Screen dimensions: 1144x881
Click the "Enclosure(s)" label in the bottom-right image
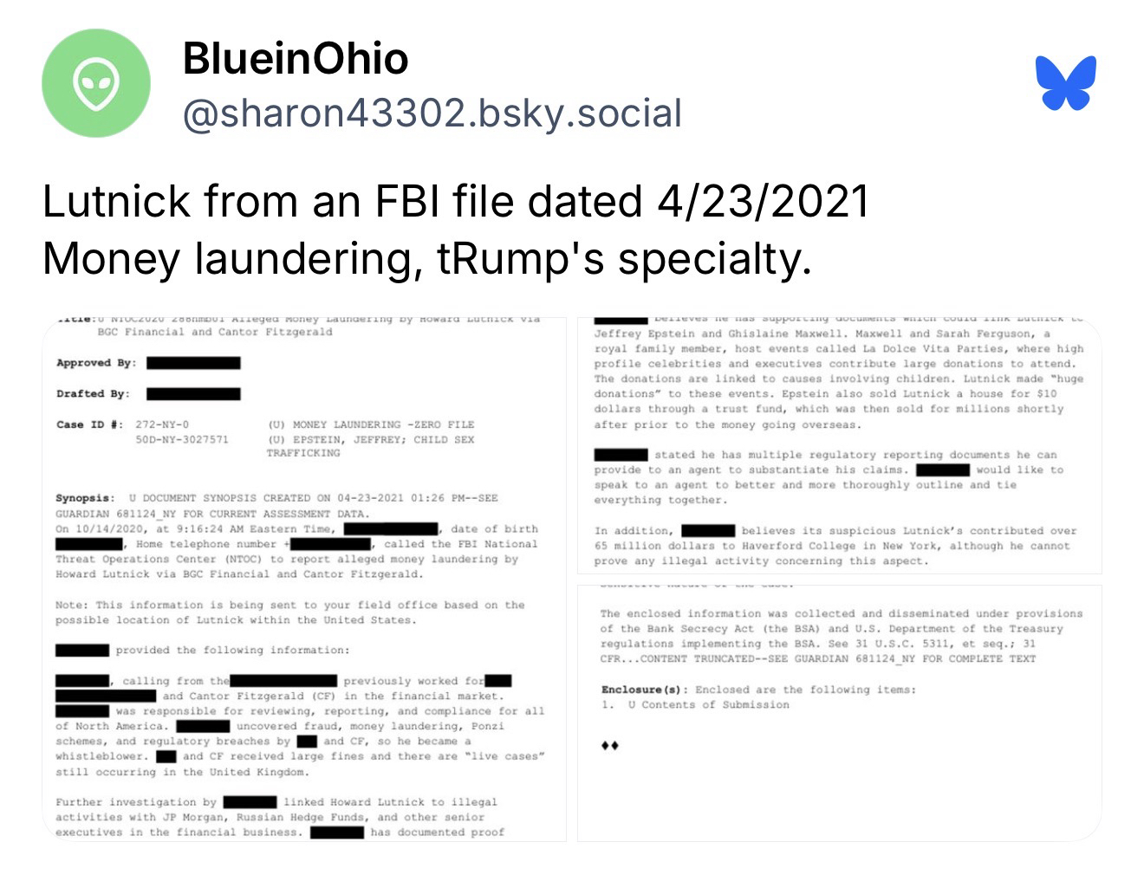pyautogui.click(x=643, y=690)
